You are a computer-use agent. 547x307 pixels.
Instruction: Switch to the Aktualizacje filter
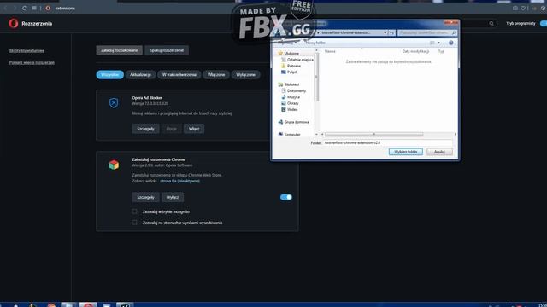pos(140,75)
